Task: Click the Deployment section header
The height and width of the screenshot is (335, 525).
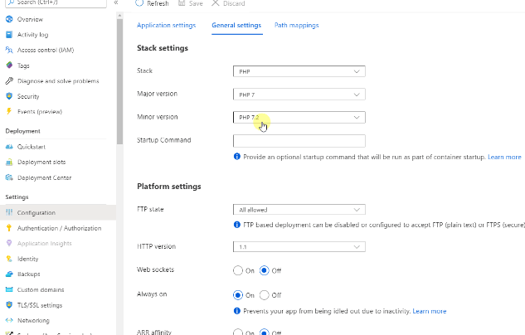Action: coord(22,131)
